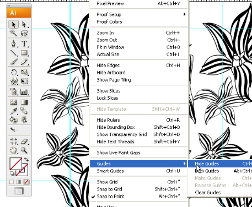Choose Hide Bounding Box menu item
This screenshot has height=207, width=252.
click(139, 127)
